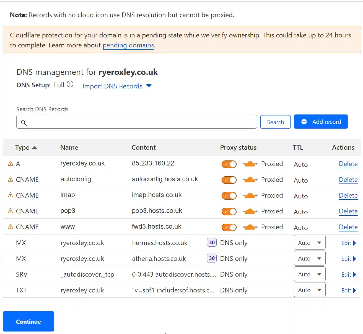Toggle proxy off for the www CNAME record

(229, 227)
